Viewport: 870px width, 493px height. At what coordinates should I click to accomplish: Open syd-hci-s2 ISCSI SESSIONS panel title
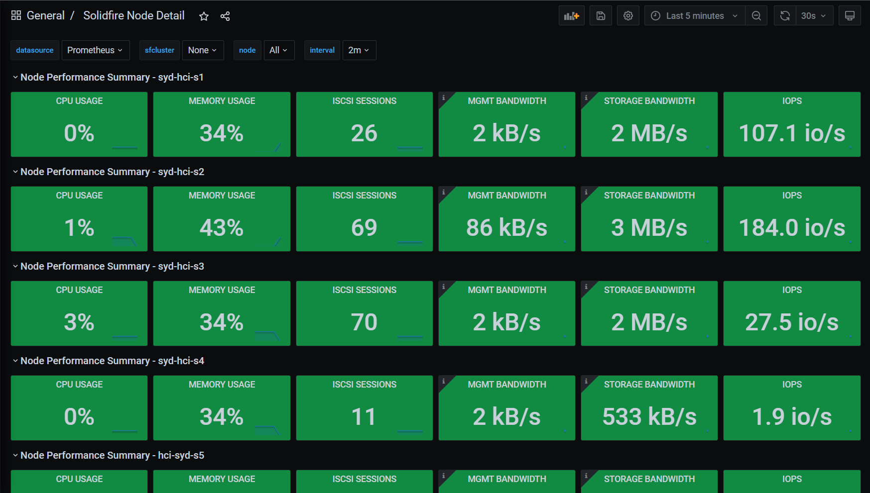(x=365, y=196)
